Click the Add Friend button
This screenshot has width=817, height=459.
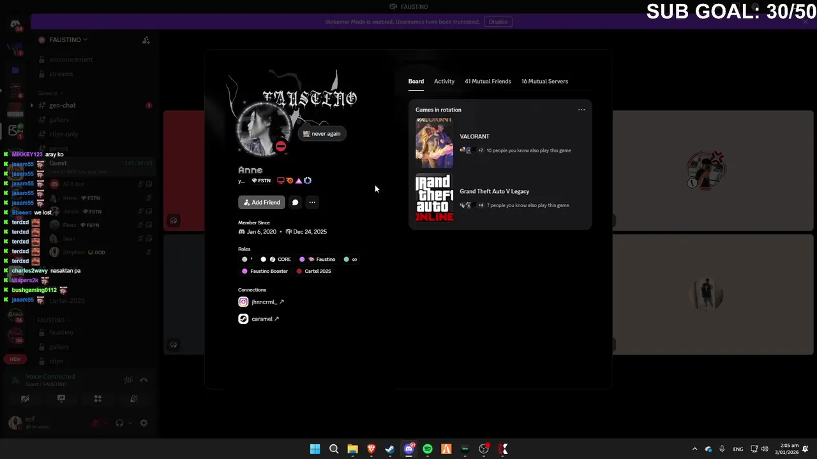[262, 202]
